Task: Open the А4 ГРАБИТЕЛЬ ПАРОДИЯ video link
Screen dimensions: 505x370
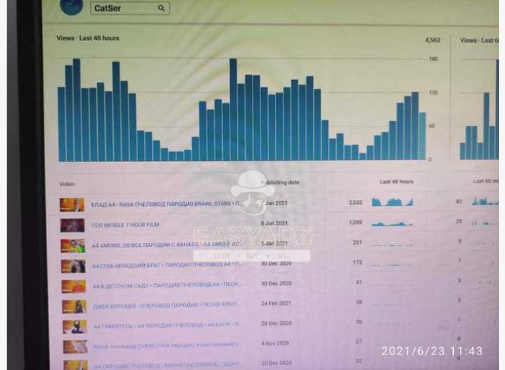Action: (x=166, y=326)
